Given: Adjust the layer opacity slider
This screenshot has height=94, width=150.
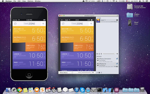Looking at the screenshot, I should (109, 54).
